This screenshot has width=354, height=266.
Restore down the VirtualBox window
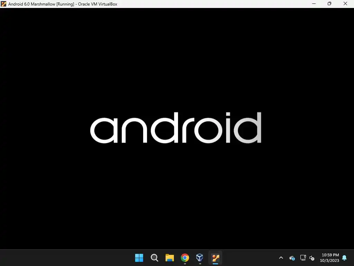[x=329, y=3]
